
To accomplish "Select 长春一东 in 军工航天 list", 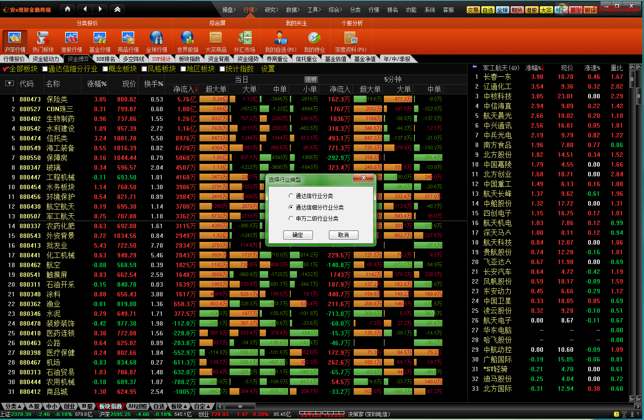I will 497,77.
